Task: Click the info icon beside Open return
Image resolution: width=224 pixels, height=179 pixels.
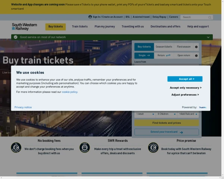Action: click(196, 56)
